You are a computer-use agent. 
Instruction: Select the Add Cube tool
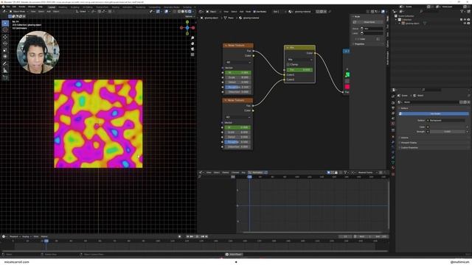5,77
